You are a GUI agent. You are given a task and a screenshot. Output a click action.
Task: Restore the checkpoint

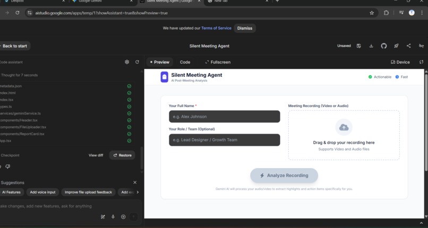[x=122, y=155]
